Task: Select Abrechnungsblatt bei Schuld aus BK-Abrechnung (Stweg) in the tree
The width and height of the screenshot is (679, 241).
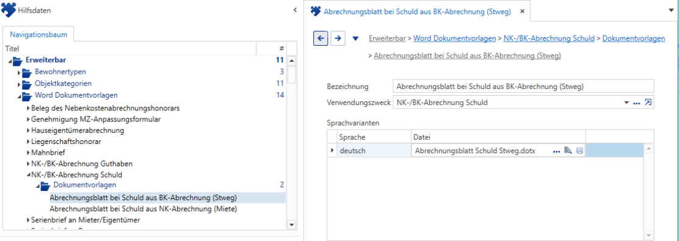Action: (143, 198)
